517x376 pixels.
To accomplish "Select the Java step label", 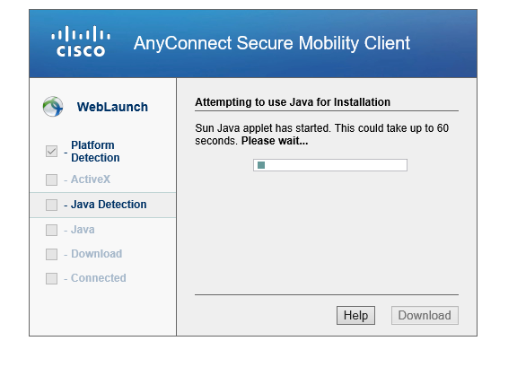I will point(83,230).
